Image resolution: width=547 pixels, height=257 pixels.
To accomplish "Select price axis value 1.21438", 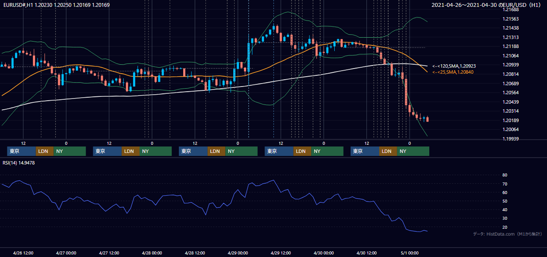I will (x=511, y=28).
